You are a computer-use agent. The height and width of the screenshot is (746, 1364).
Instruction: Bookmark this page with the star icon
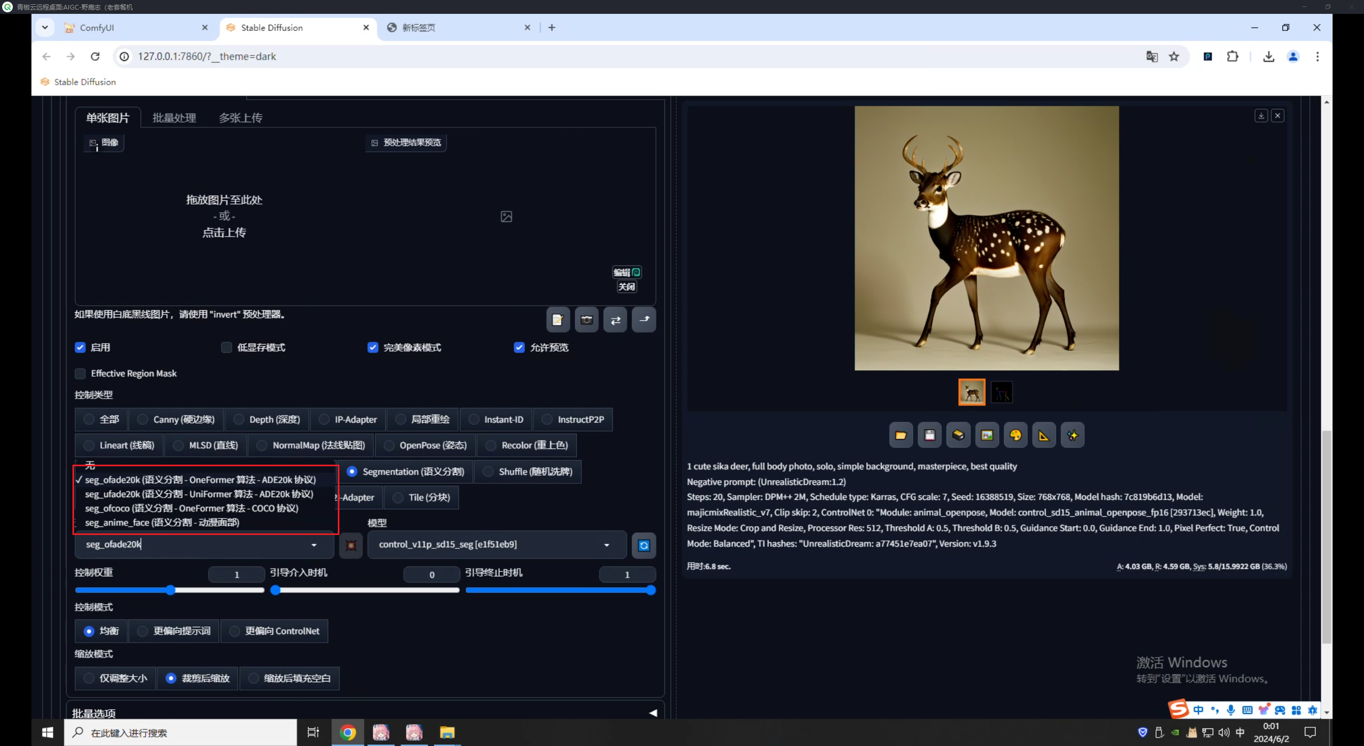click(1174, 56)
